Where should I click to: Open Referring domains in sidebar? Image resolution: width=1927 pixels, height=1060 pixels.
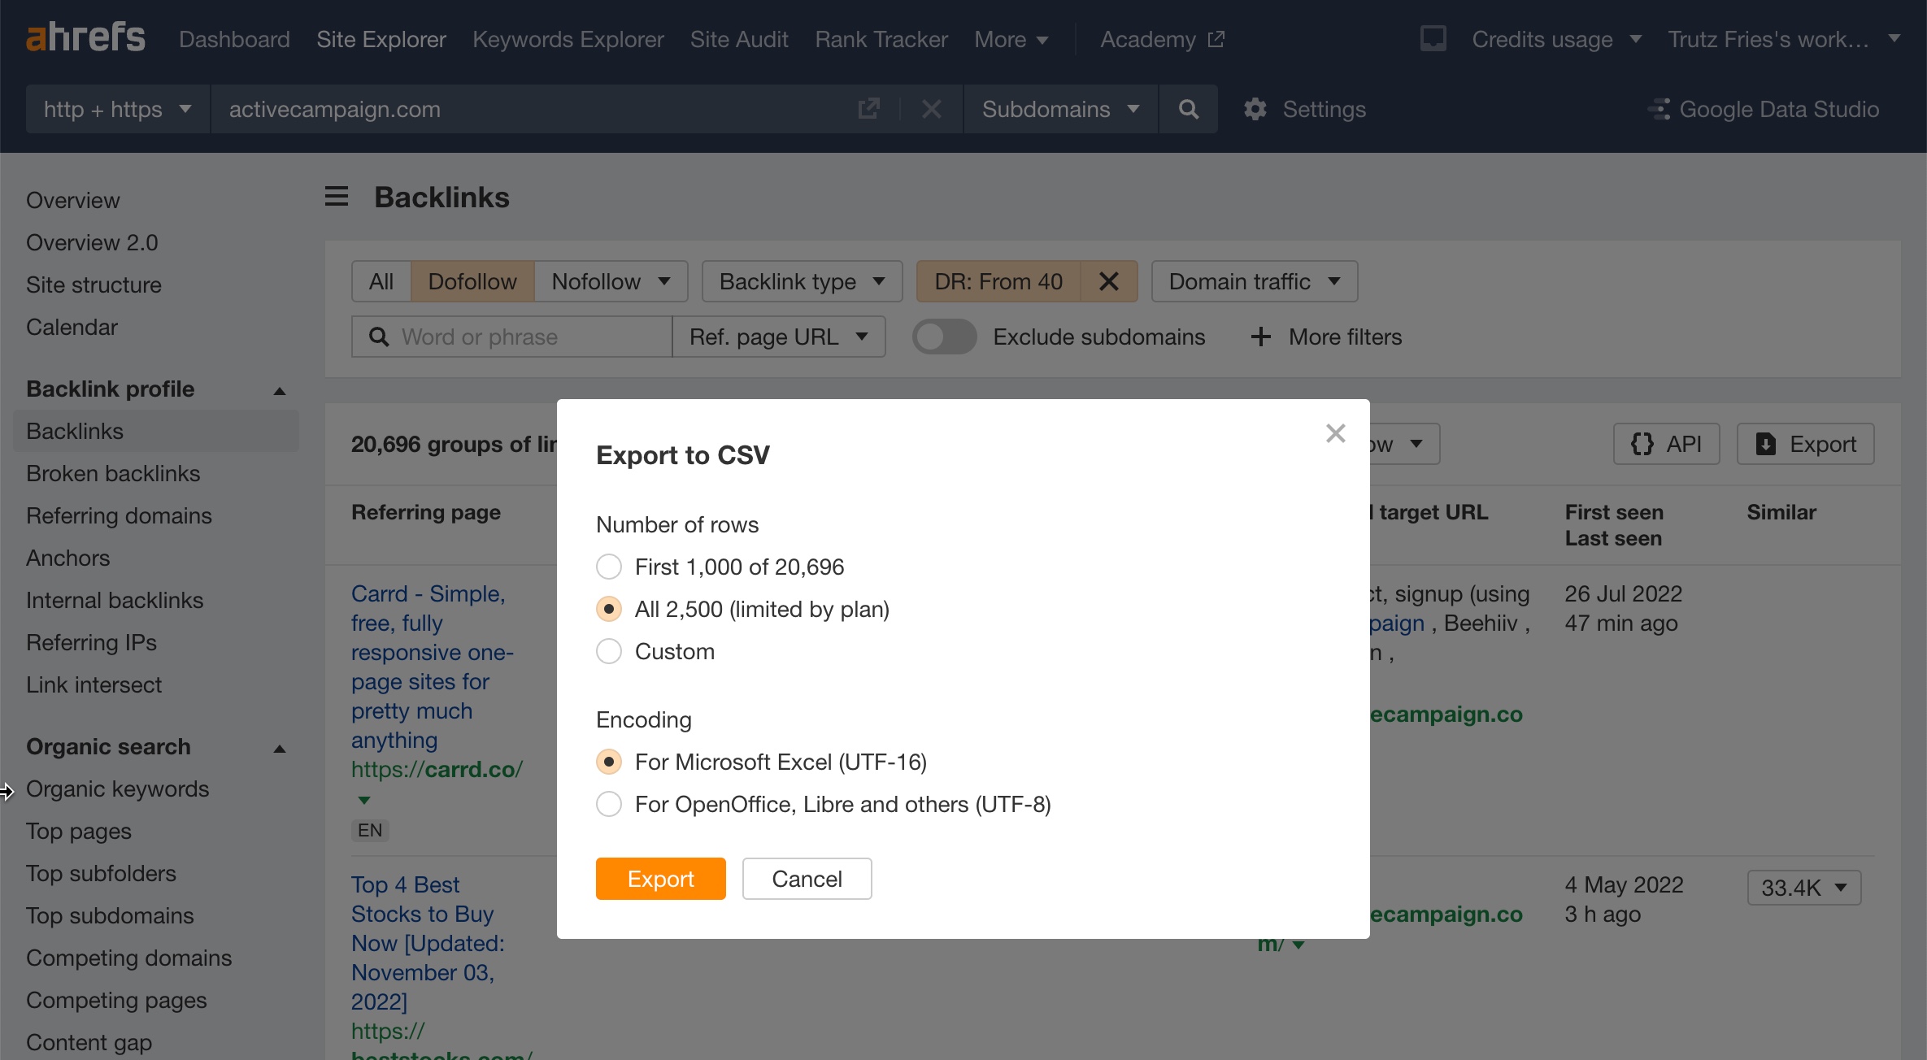(x=119, y=515)
